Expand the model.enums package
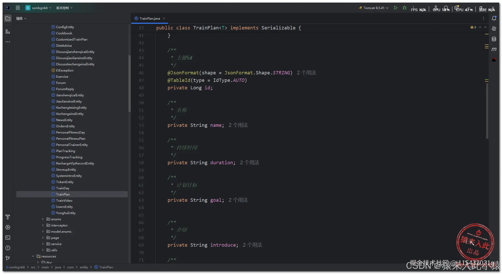This screenshot has width=502, height=274. 43,231
